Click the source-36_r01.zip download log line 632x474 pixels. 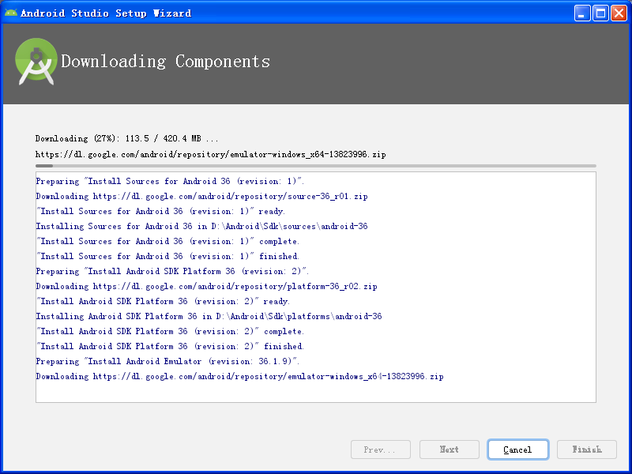tap(201, 196)
